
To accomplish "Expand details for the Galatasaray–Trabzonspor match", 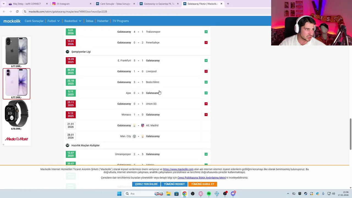I will [206, 32].
